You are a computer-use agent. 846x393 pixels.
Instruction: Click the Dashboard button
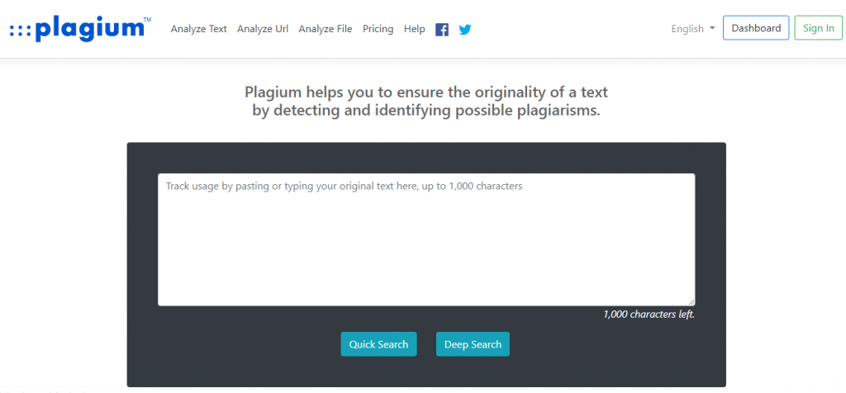756,28
